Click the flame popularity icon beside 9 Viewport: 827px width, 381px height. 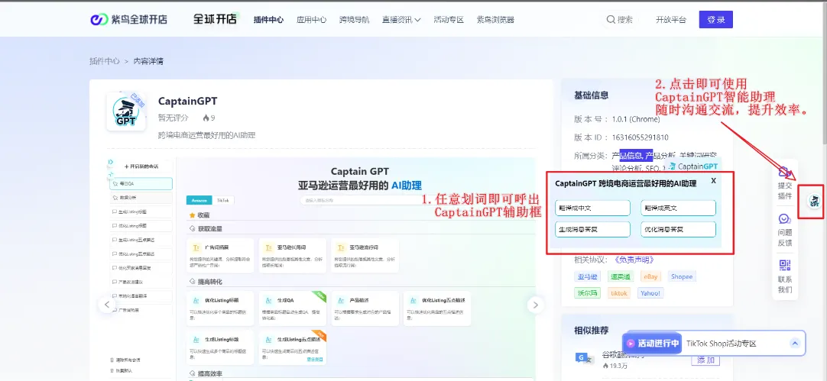(206, 118)
